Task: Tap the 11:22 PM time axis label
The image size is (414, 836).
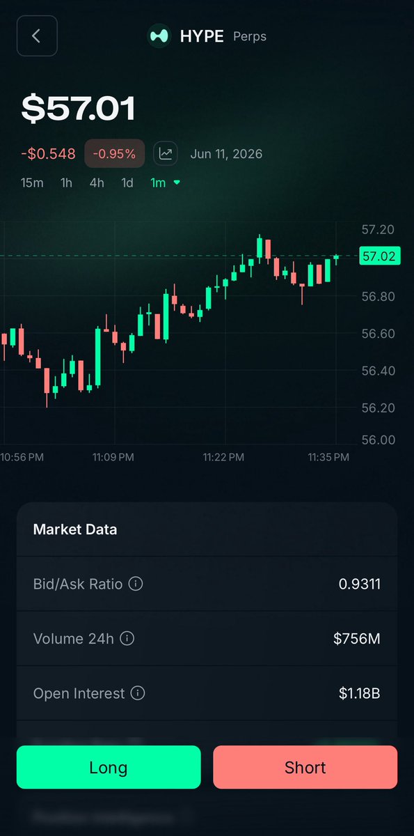Action: [x=223, y=457]
